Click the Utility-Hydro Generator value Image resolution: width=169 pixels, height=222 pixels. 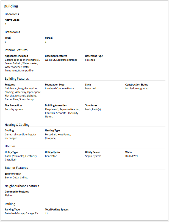(51, 156)
